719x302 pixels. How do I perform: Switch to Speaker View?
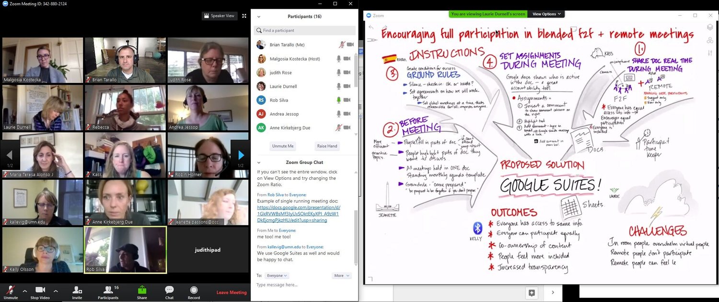coord(220,16)
